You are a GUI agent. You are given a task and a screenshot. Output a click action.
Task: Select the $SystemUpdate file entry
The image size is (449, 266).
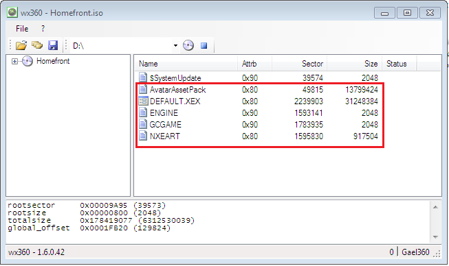pyautogui.click(x=175, y=78)
